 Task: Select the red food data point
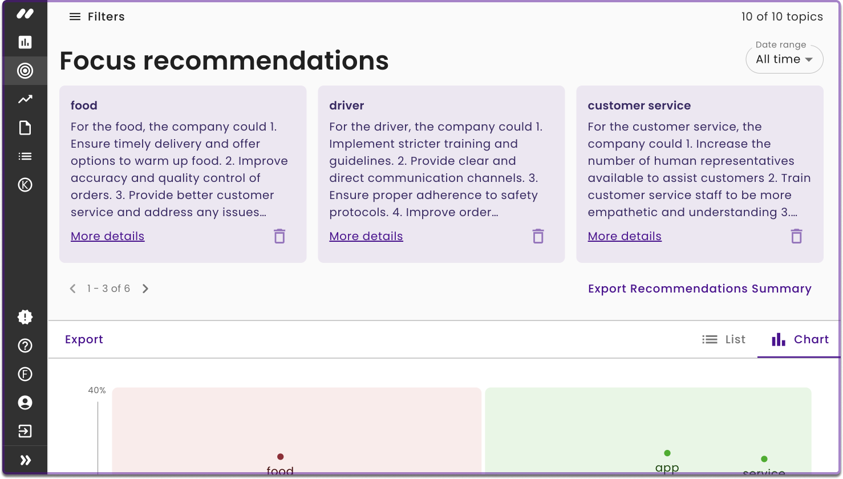pos(281,457)
